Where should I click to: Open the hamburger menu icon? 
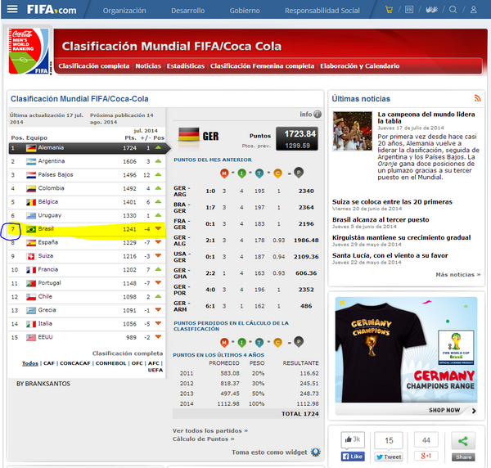pos(12,9)
